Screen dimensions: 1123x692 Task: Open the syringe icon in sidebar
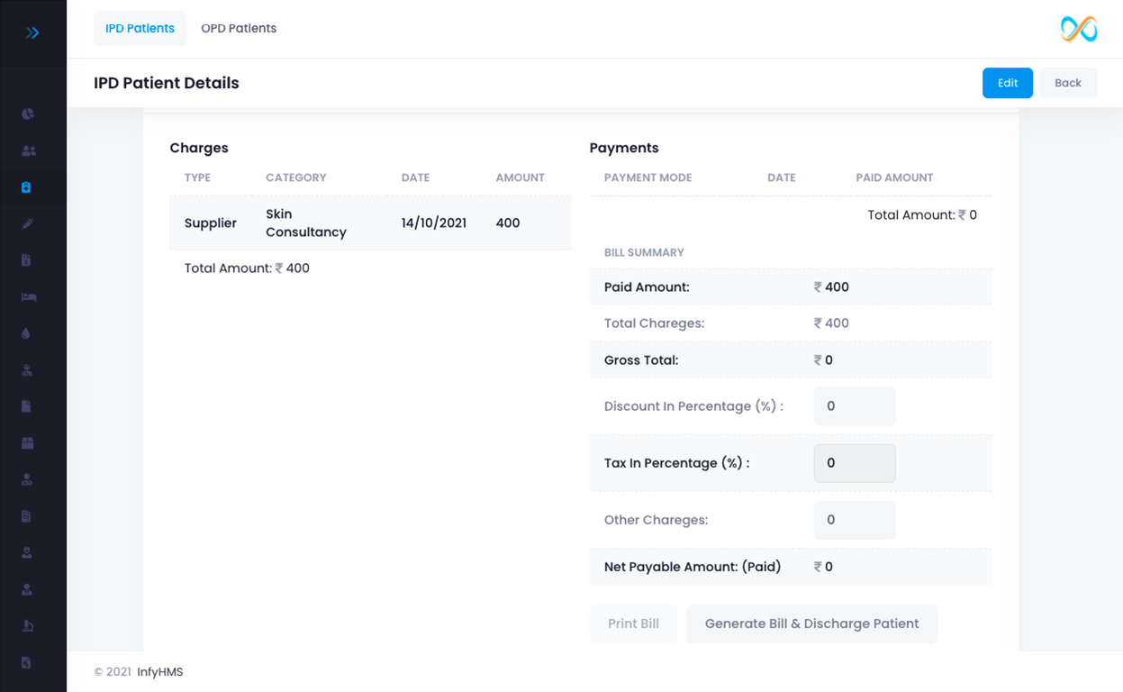click(28, 223)
